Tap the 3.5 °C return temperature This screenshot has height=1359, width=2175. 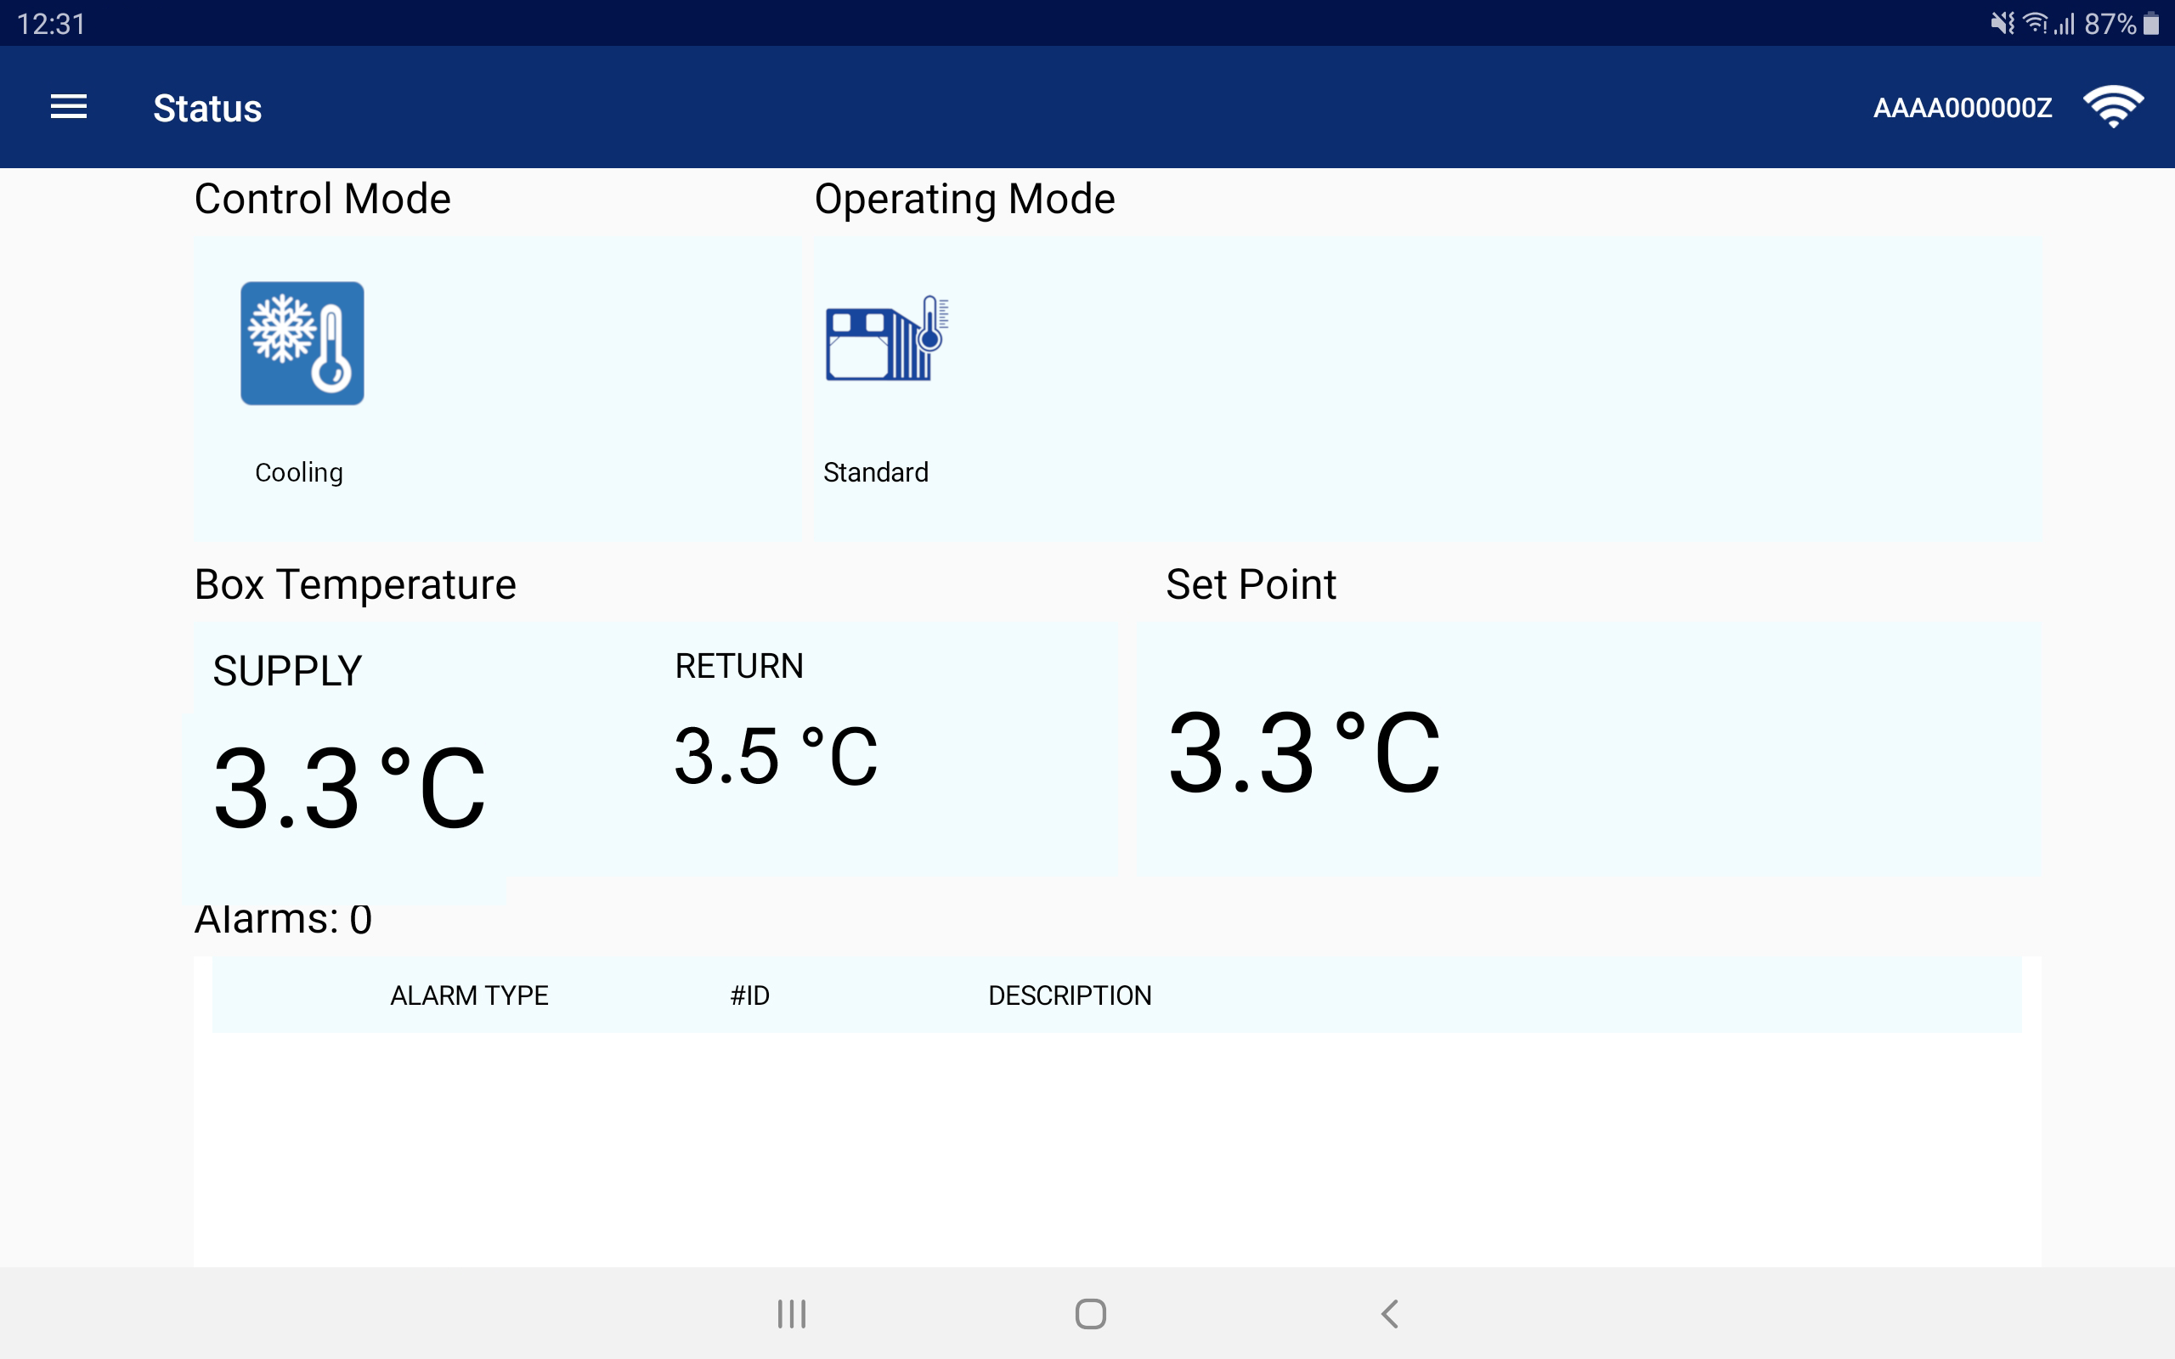[x=777, y=756]
